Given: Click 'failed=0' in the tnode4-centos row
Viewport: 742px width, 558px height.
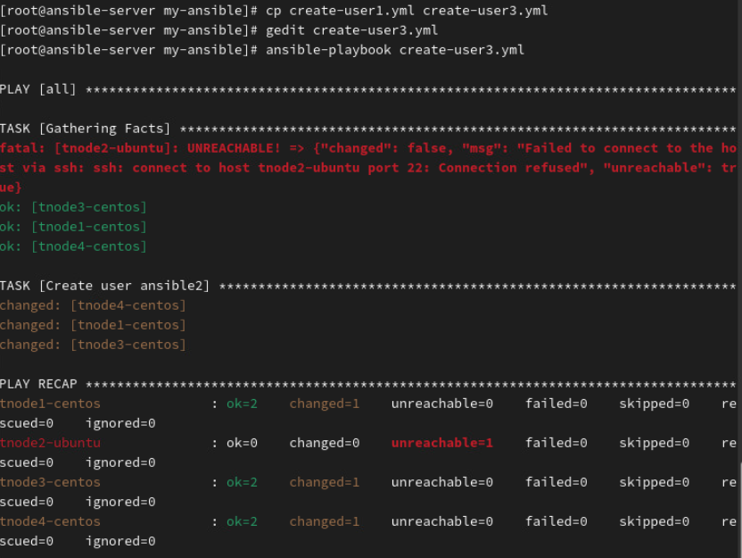Looking at the screenshot, I should pyautogui.click(x=556, y=521).
